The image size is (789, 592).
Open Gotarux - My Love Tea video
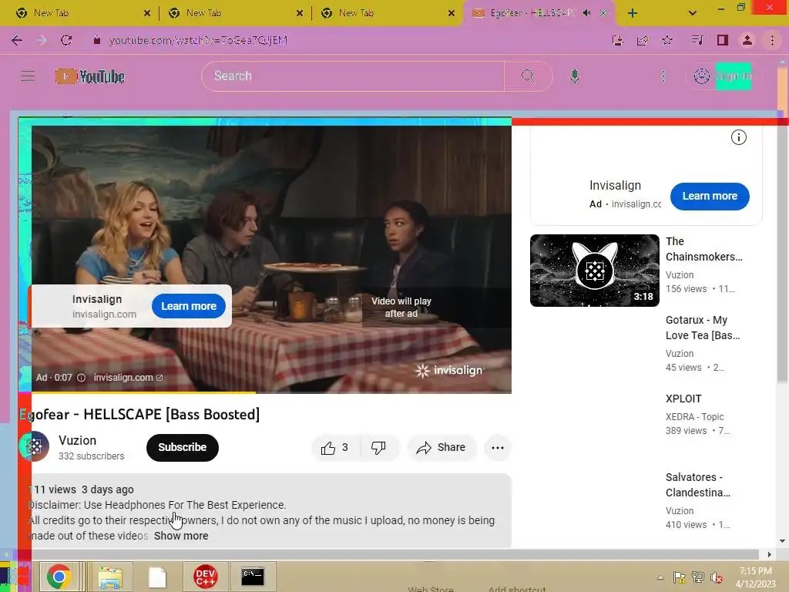[703, 328]
